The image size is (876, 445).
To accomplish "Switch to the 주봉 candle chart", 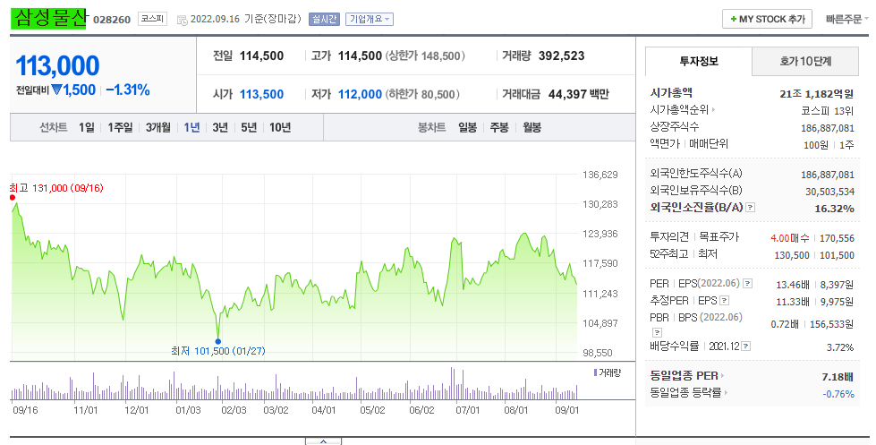I will point(499,127).
